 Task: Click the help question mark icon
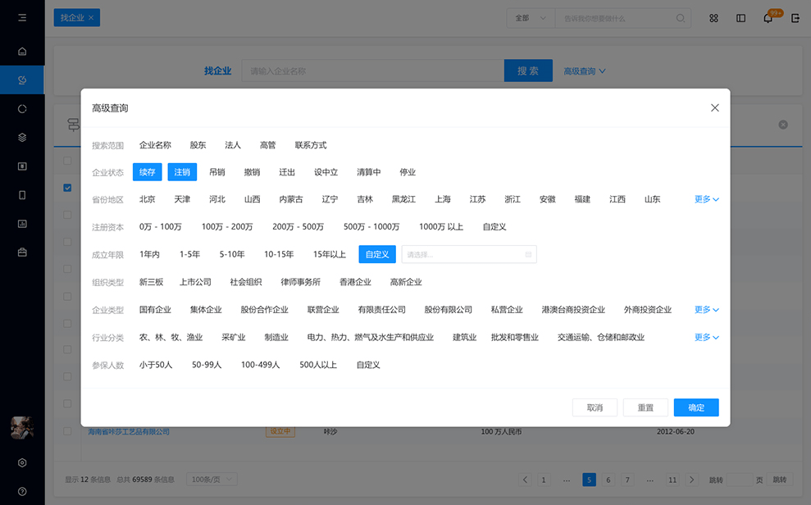pyautogui.click(x=22, y=491)
